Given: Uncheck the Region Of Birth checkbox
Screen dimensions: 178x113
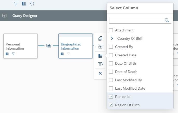Looking at the screenshot, I should tap(111, 105).
